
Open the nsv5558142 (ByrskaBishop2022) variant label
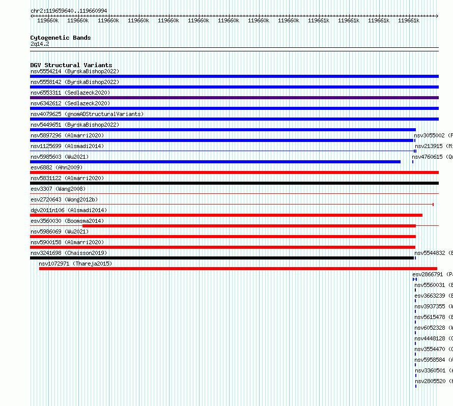(75, 82)
